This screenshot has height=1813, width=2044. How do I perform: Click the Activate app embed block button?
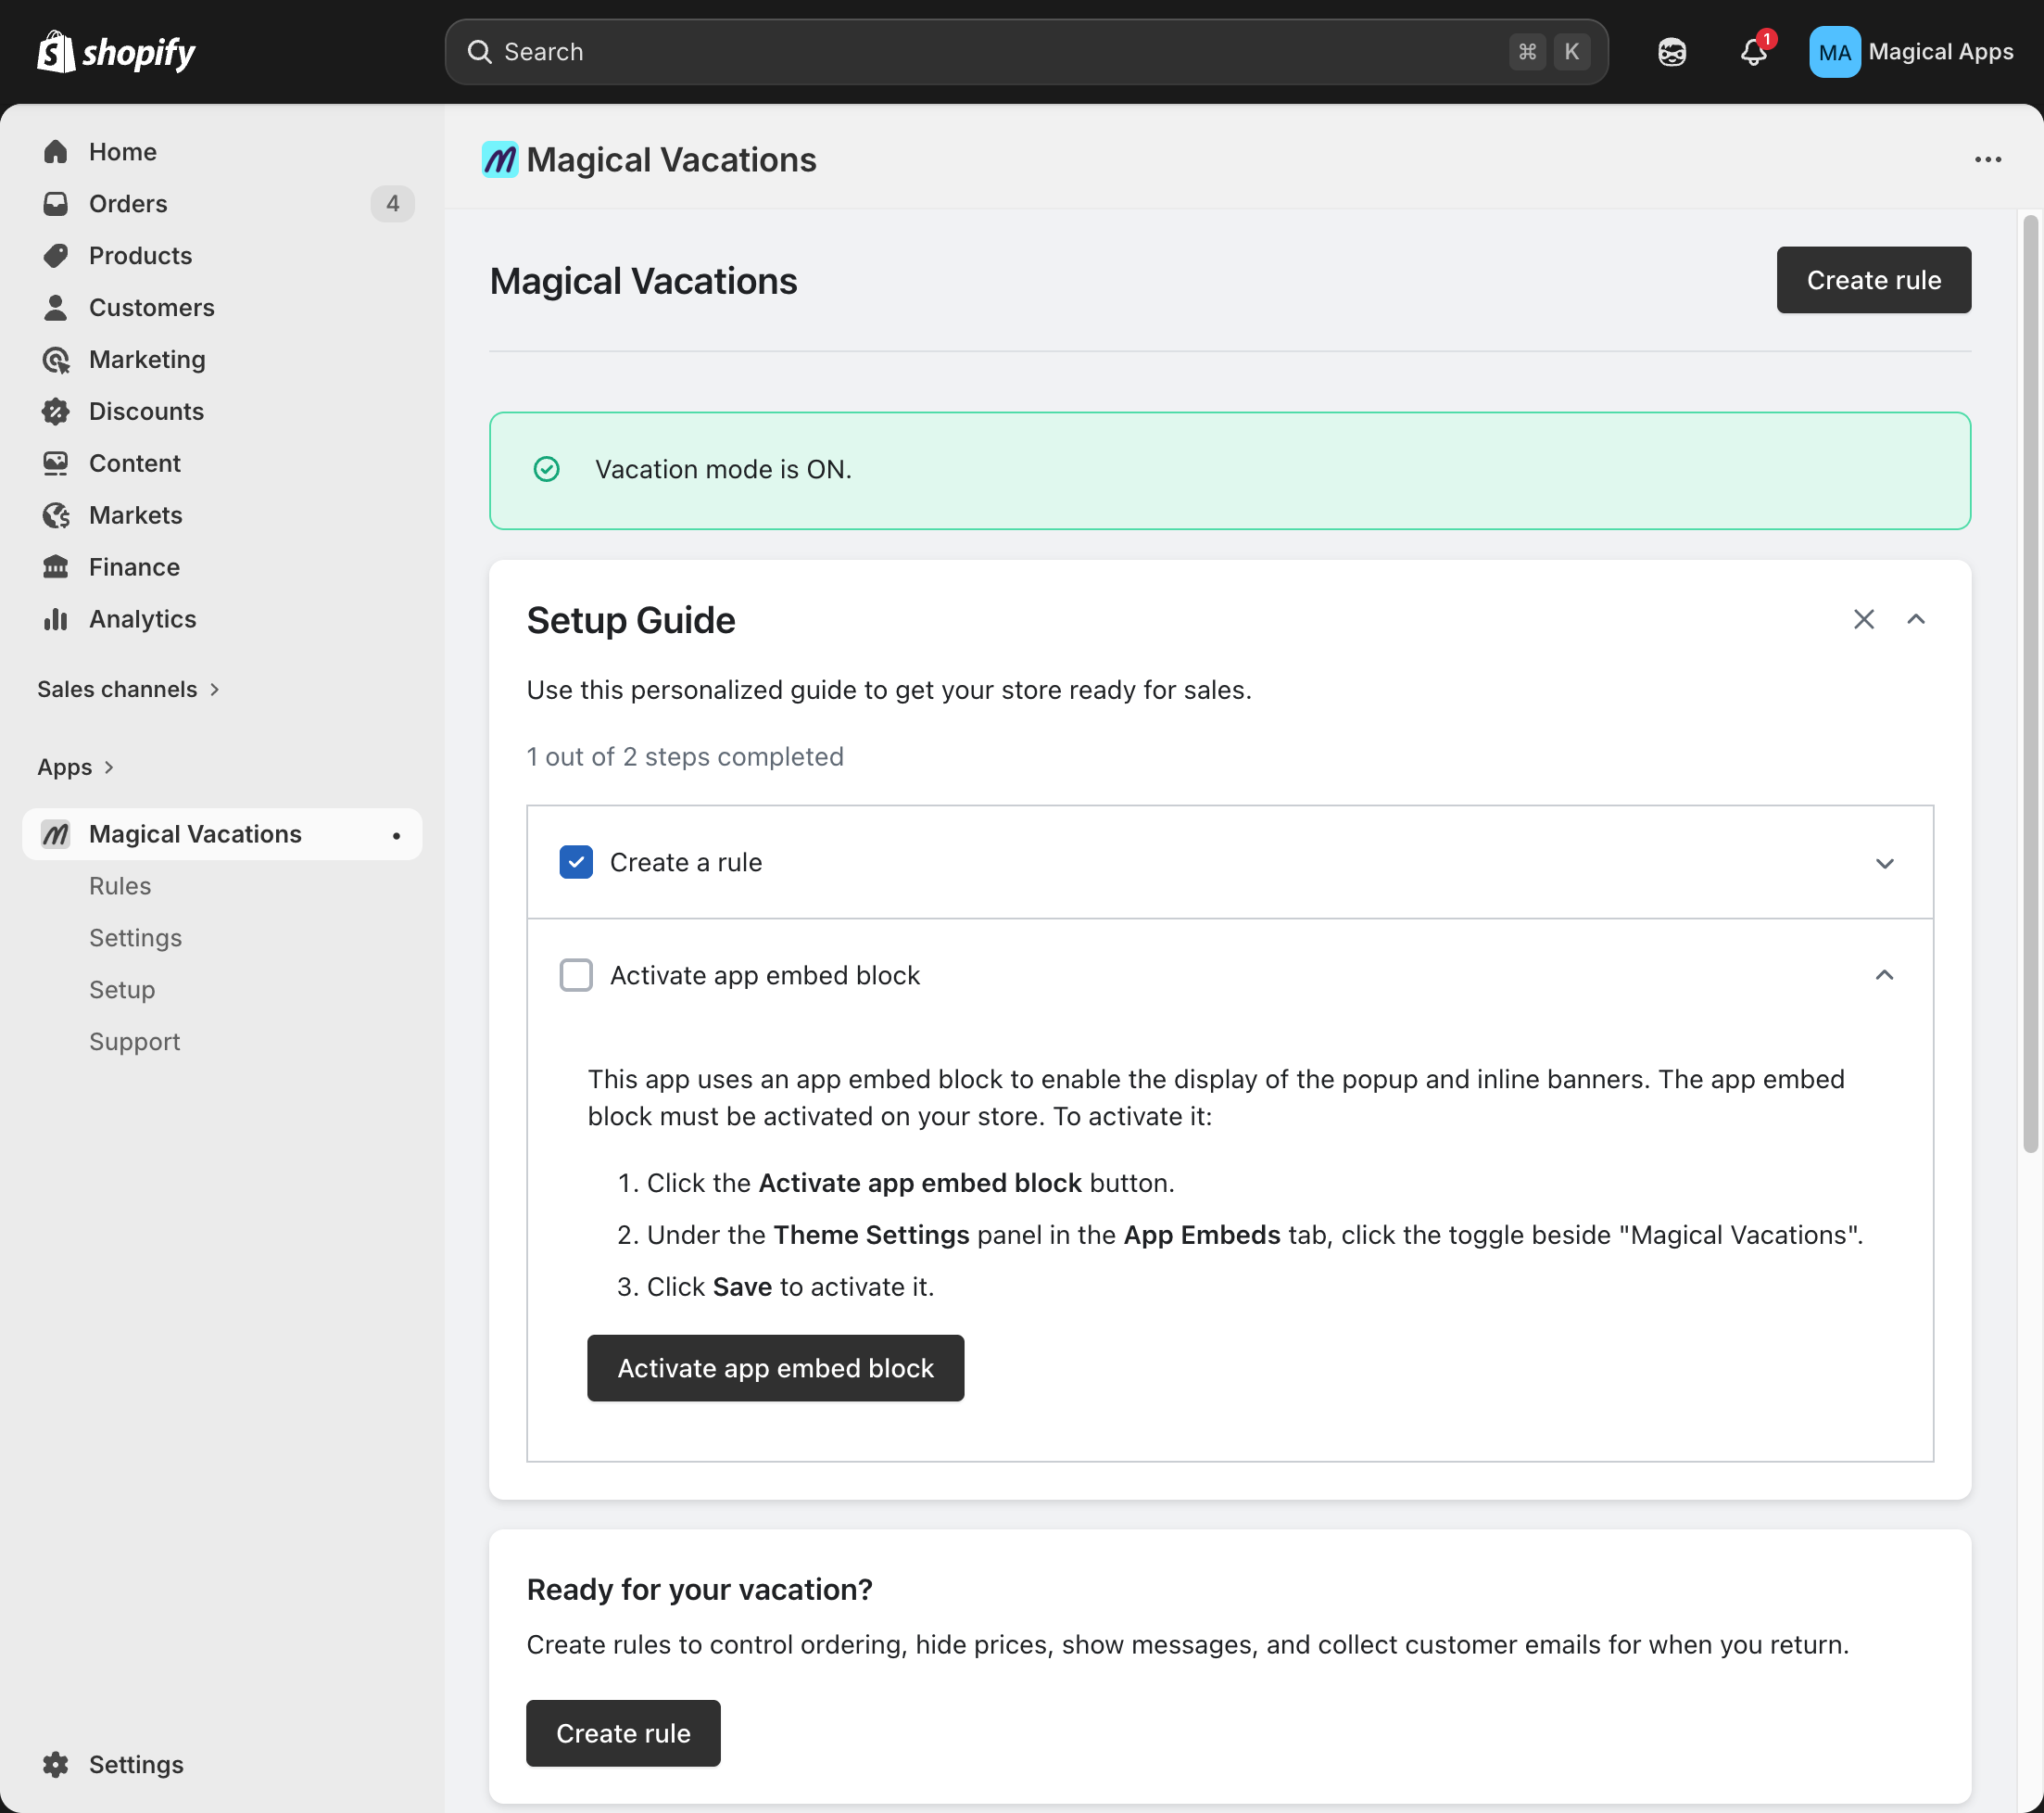tap(775, 1368)
